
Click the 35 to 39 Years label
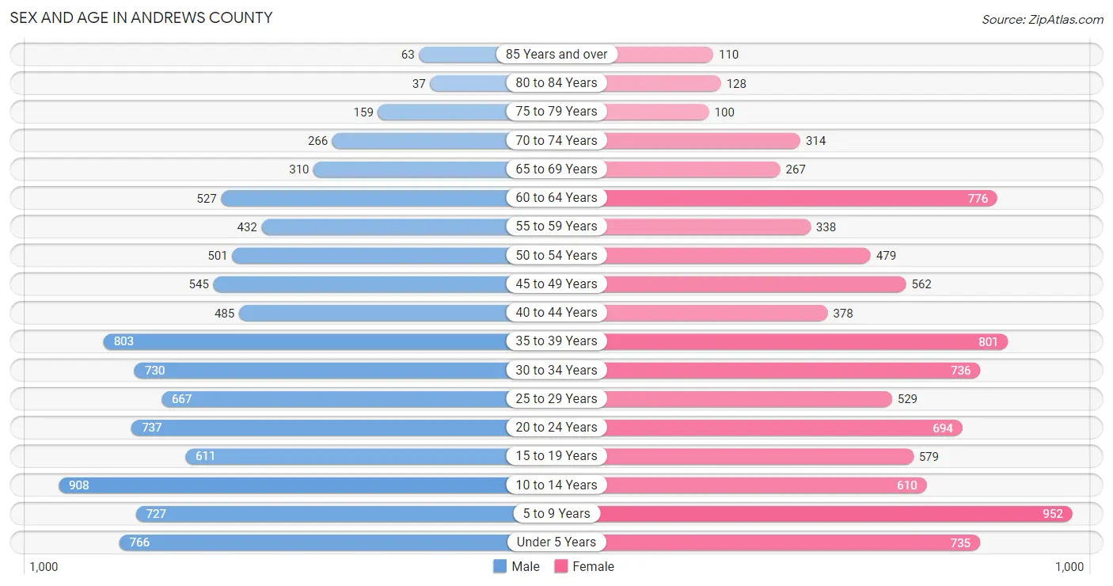coord(556,341)
